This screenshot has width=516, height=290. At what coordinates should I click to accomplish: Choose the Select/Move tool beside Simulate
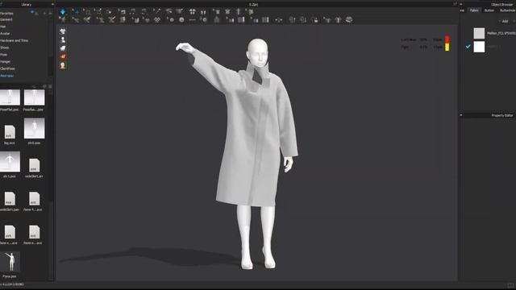coord(76,12)
